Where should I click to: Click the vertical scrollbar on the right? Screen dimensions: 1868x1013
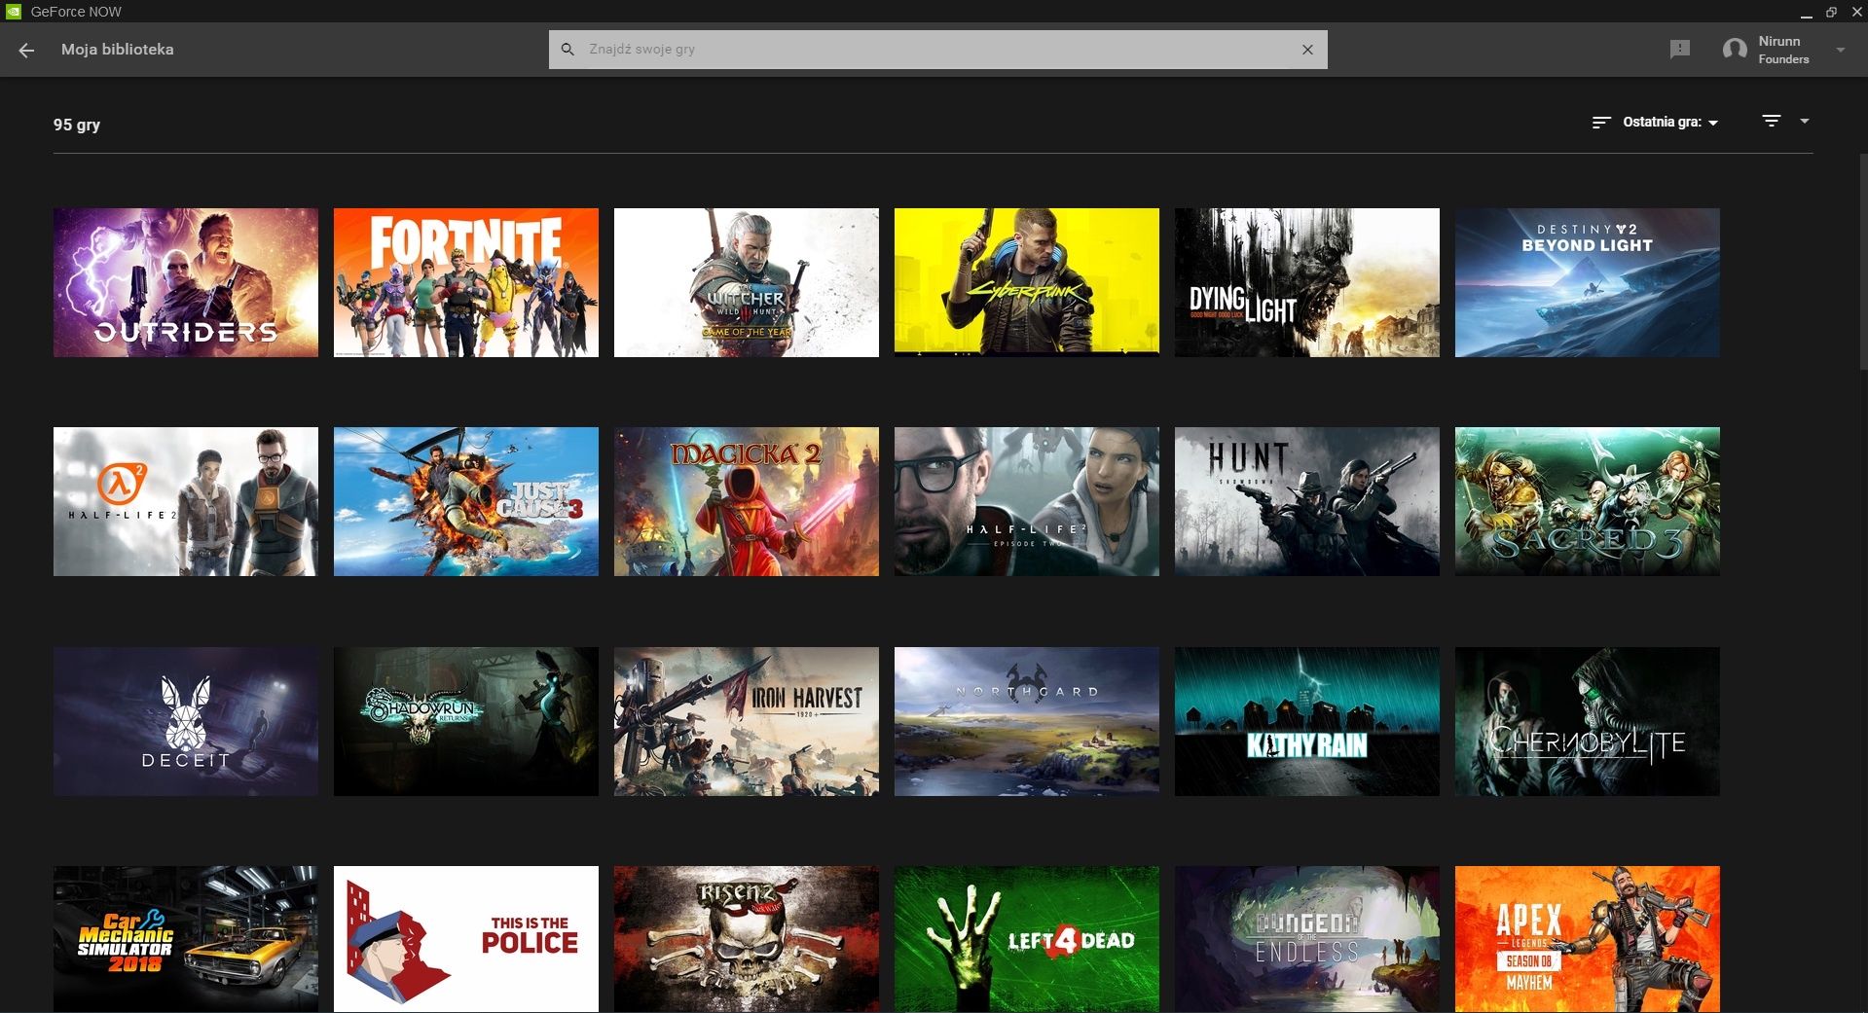(x=1863, y=261)
